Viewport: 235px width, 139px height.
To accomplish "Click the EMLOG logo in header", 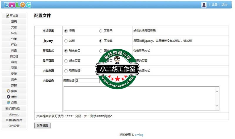I will (18, 4).
